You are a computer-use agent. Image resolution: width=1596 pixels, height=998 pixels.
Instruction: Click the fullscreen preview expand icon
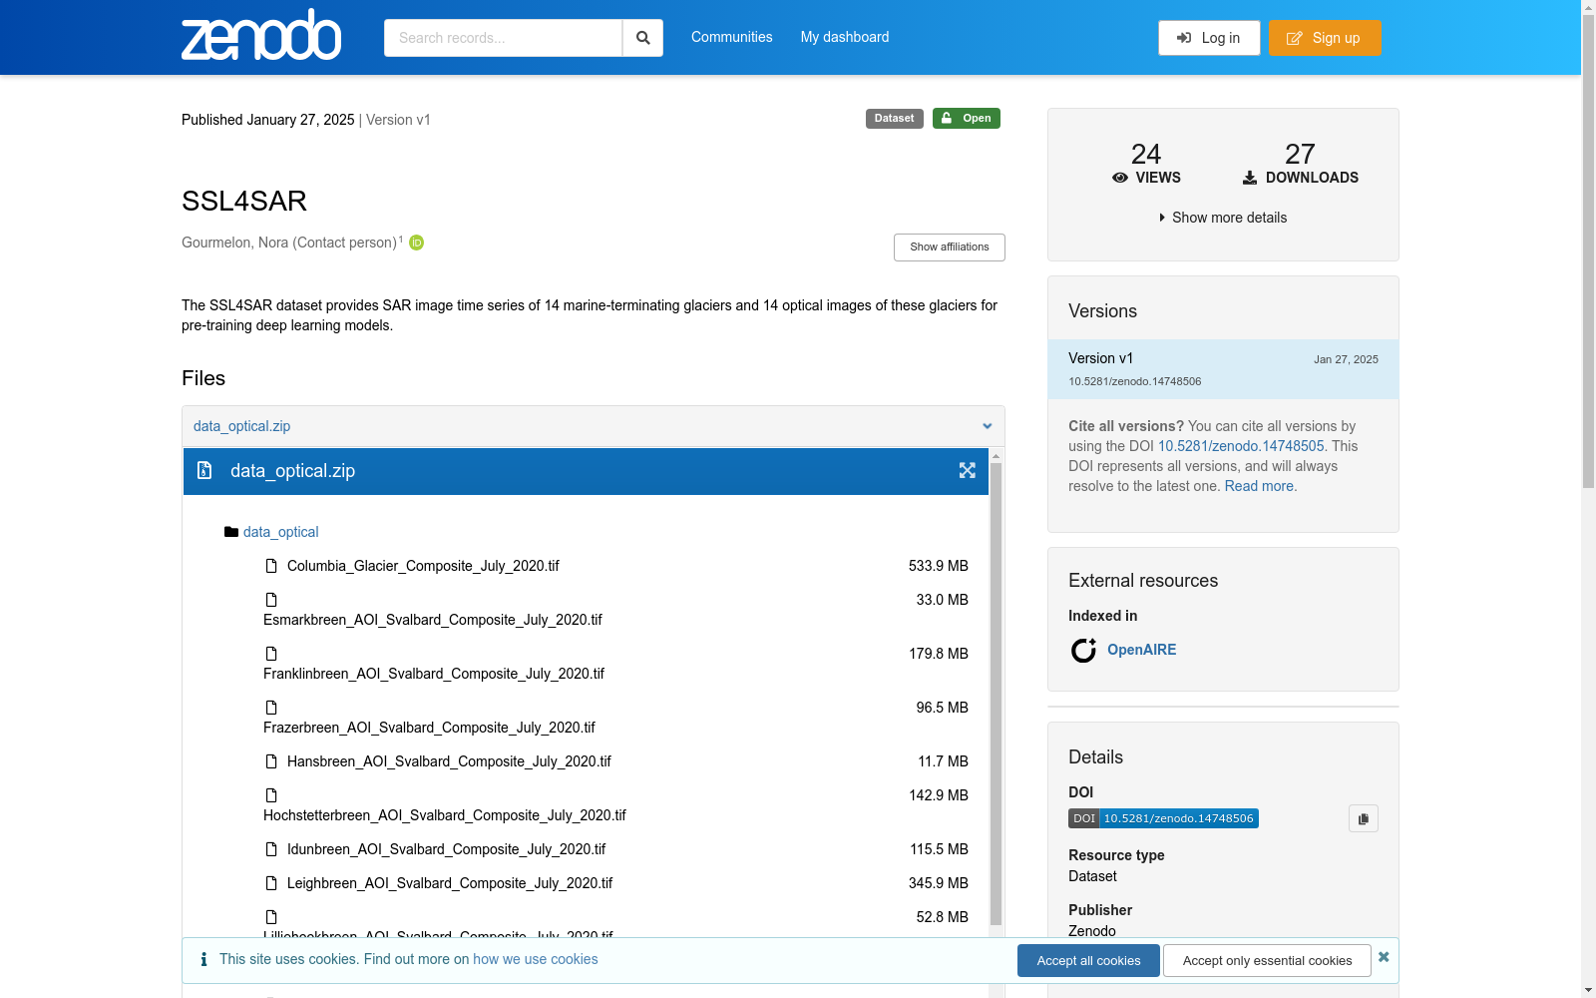click(968, 471)
